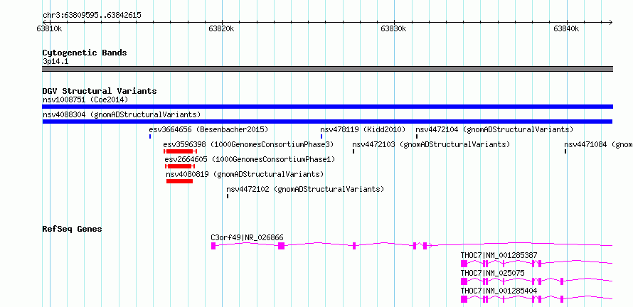Open nsv4472104 gnomAD variant label
The width and height of the screenshot is (633, 307).
[494, 129]
